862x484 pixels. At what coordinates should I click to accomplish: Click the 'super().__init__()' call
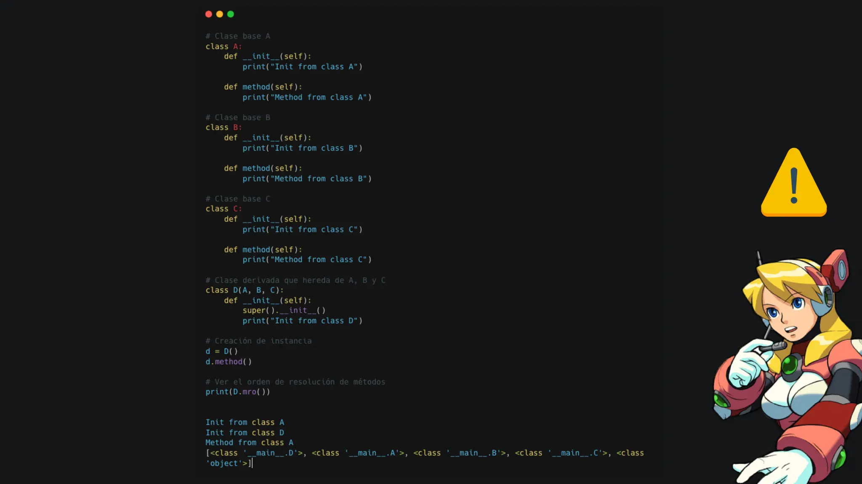[284, 310]
